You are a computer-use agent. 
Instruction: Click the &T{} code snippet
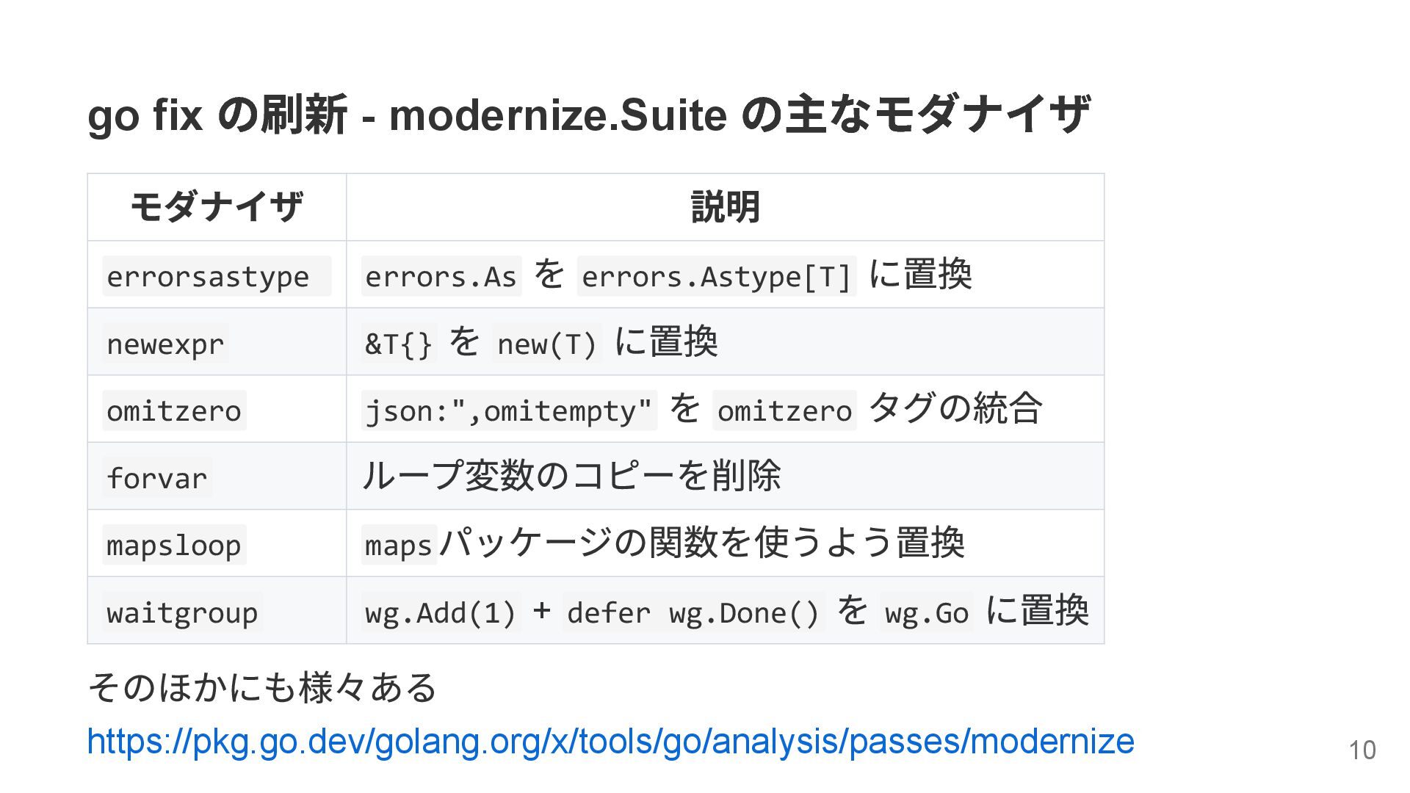[x=399, y=344]
